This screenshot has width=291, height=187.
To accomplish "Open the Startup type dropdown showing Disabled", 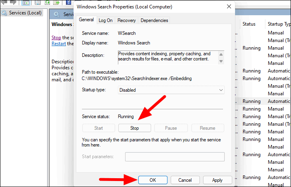I will tap(171, 90).
